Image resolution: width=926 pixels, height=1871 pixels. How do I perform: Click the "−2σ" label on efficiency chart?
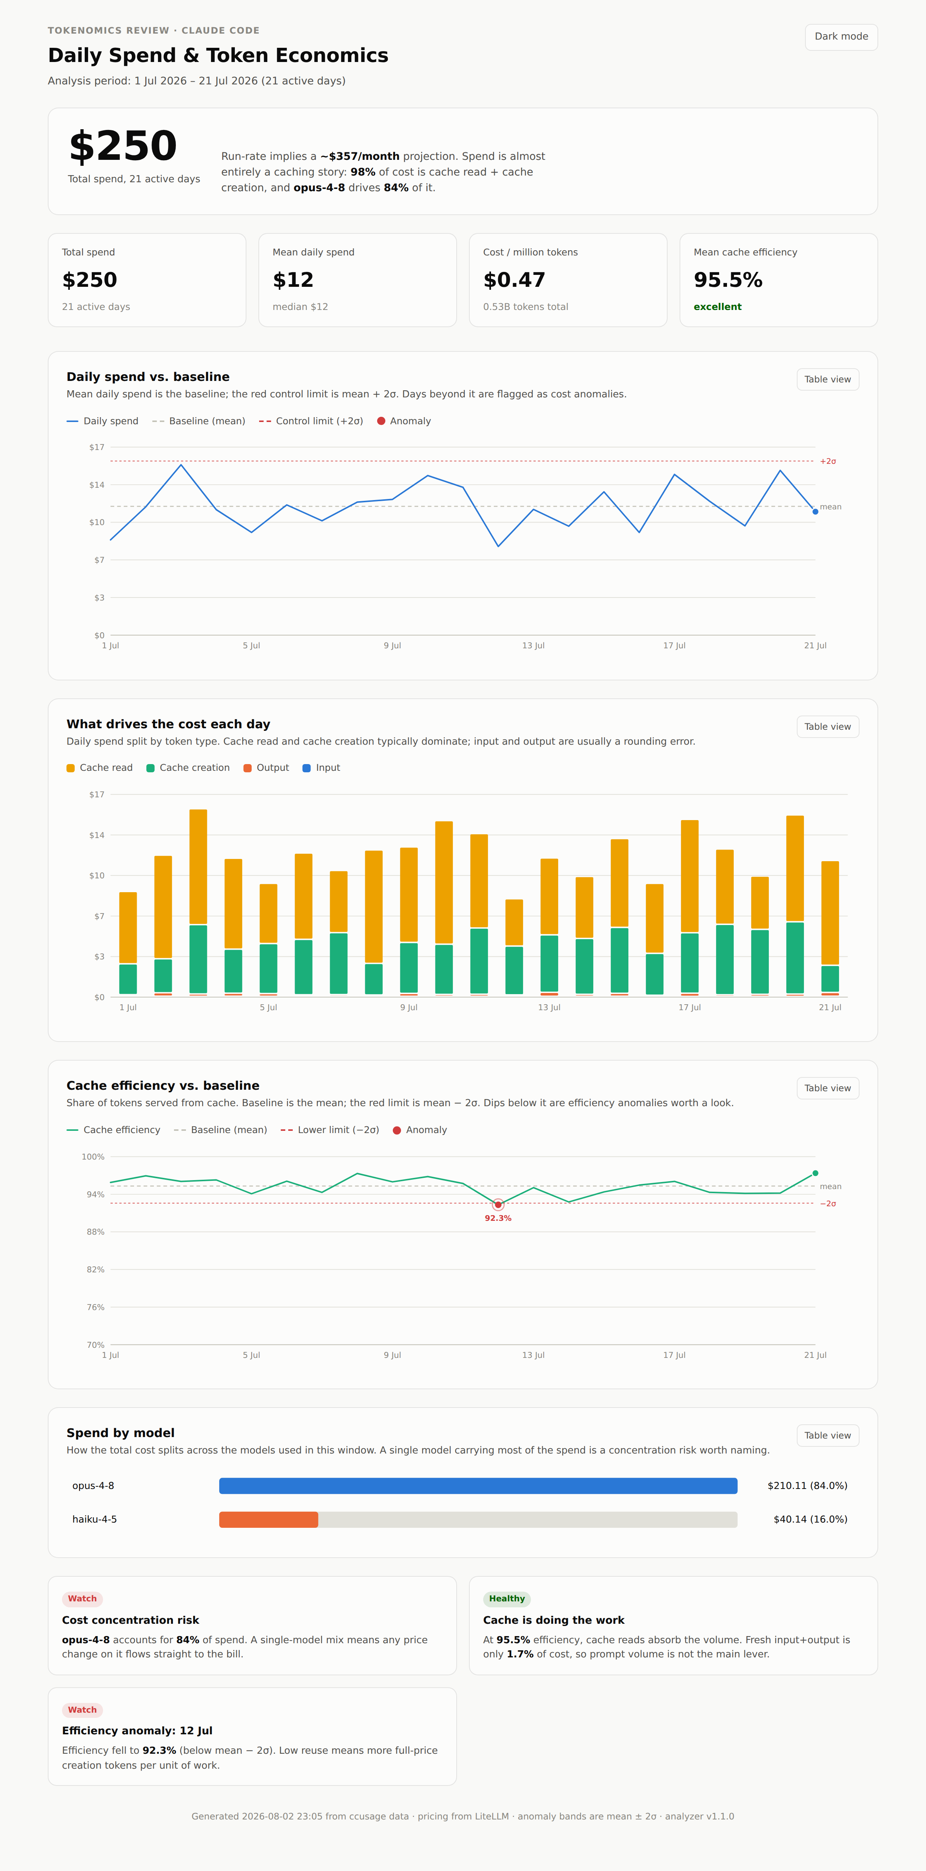[828, 1204]
